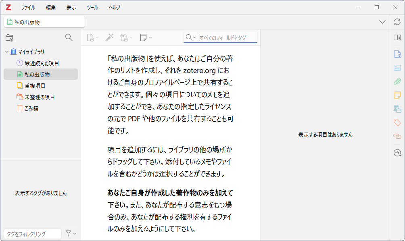The width and height of the screenshot is (405, 241).
Task: Open ごみ箱 in the collection tree
Action: 41,108
